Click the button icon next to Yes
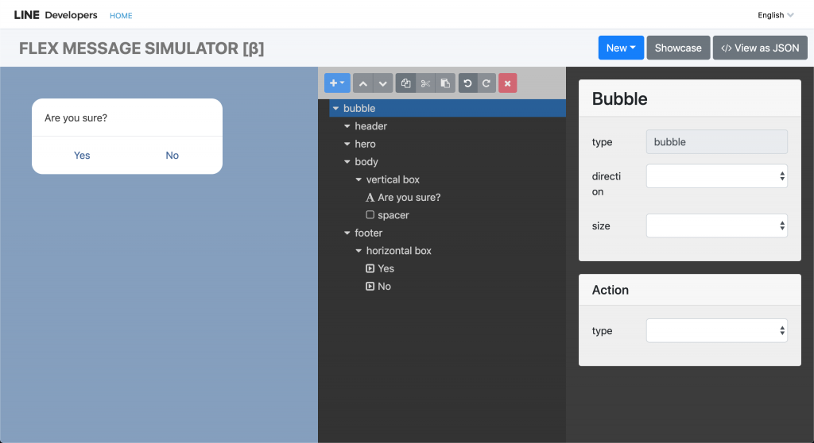This screenshot has width=814, height=443. pyautogui.click(x=370, y=268)
